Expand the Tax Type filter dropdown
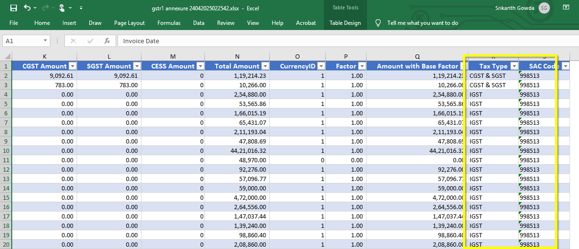Viewport: 579px width, 249px height. click(514, 66)
